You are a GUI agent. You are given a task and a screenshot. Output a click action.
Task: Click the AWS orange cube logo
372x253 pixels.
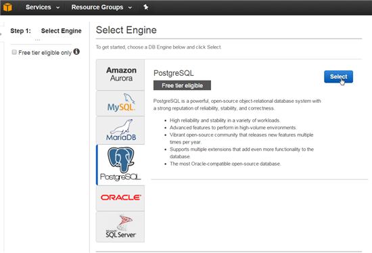click(x=7, y=7)
